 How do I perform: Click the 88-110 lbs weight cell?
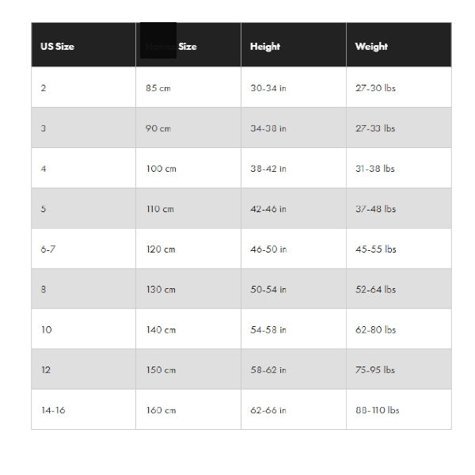tap(399, 409)
